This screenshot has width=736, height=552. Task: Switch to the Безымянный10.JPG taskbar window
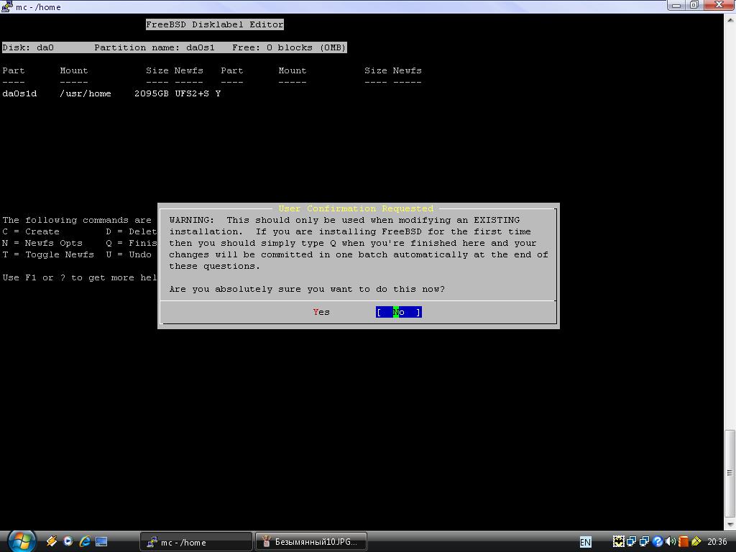coord(310,542)
